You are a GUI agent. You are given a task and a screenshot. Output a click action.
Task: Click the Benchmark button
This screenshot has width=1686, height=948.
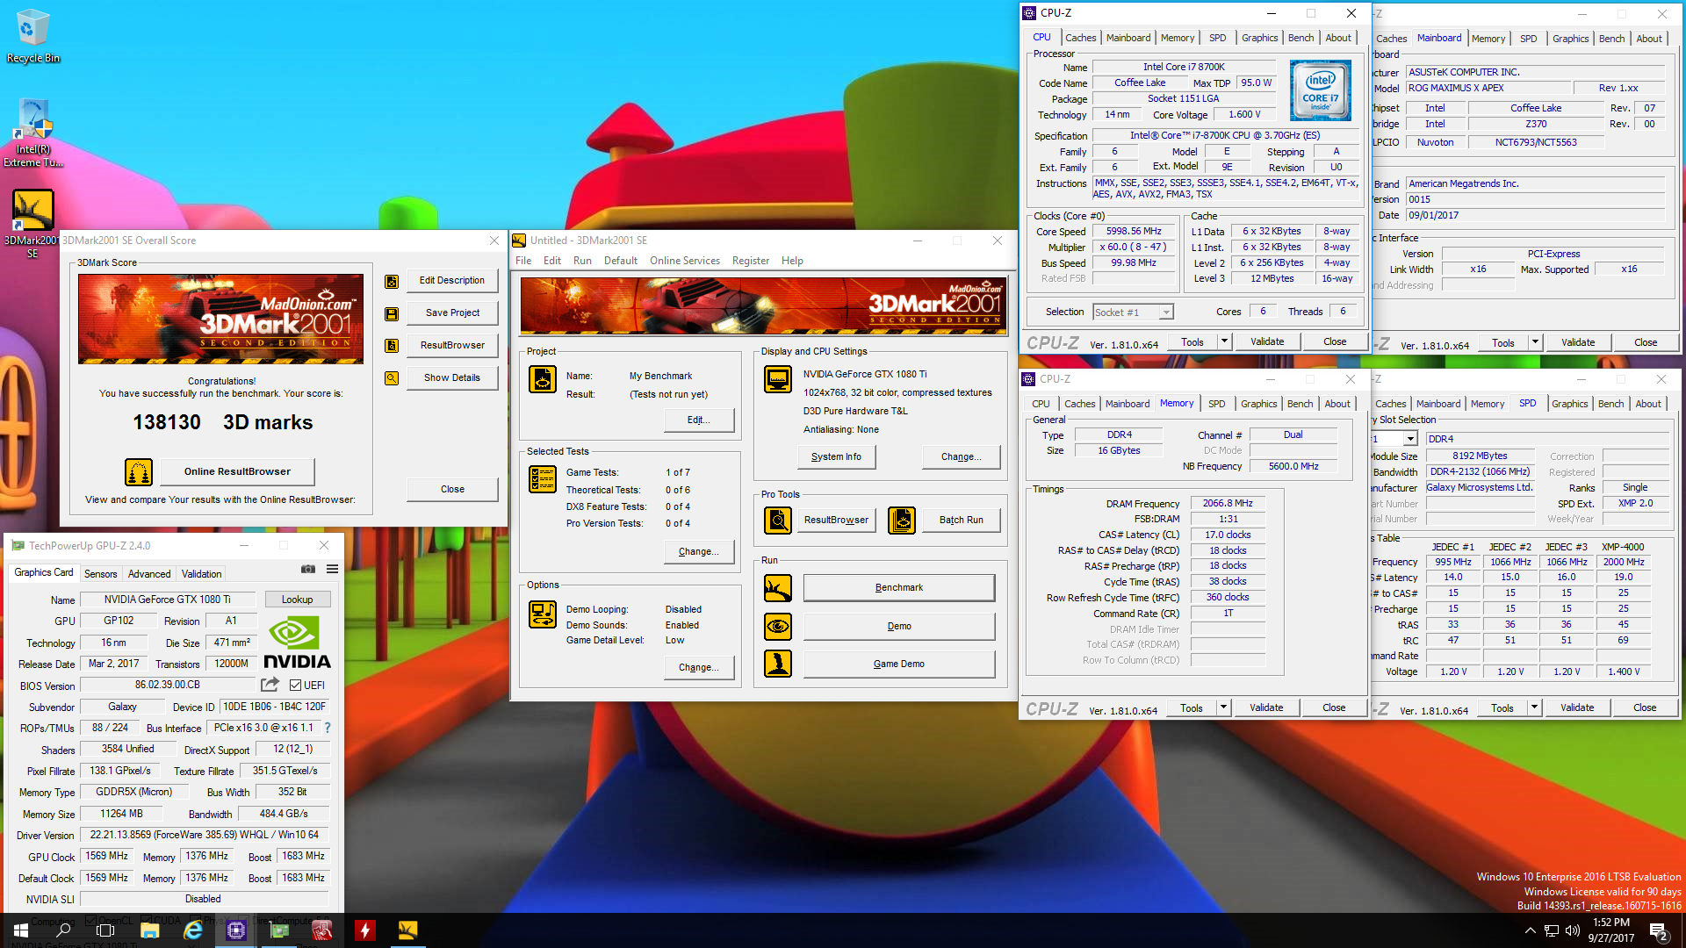point(898,588)
